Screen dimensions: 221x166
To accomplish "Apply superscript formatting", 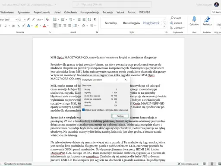I will pyautogui.click(x=23, y=26).
